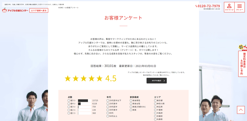Check the 京都府 area checkbox

[155, 116]
